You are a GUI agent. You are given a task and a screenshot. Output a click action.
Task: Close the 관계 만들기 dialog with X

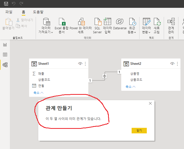tap(150, 103)
